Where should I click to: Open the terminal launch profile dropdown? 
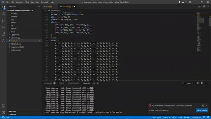[x=195, y=83]
